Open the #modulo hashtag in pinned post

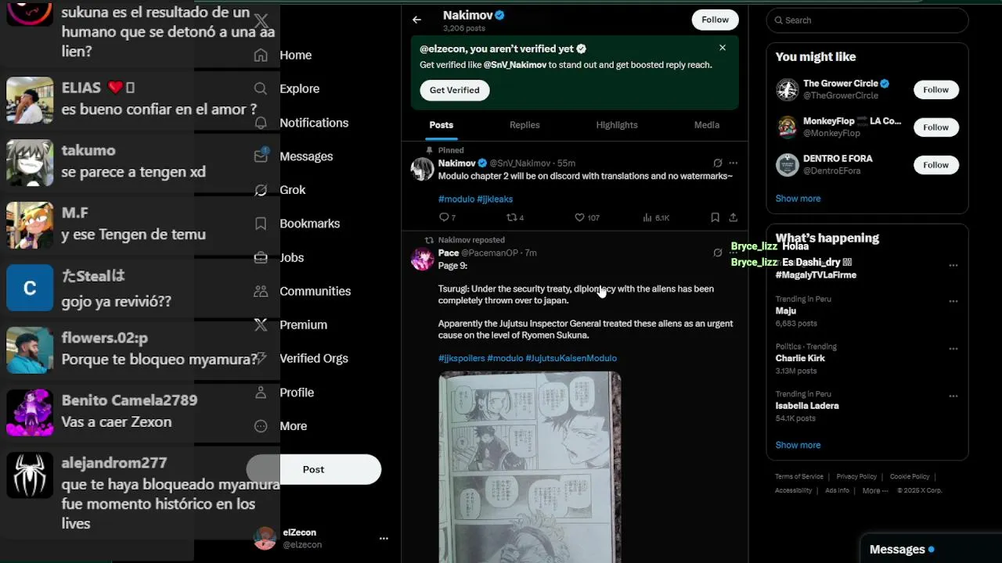[456, 199]
